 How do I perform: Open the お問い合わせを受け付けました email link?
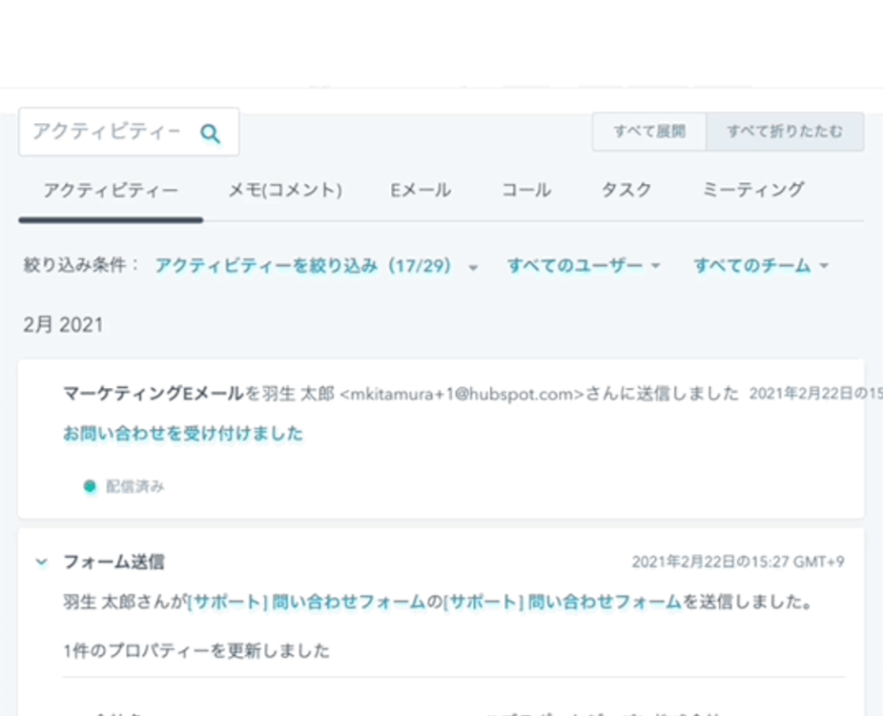coord(183,434)
